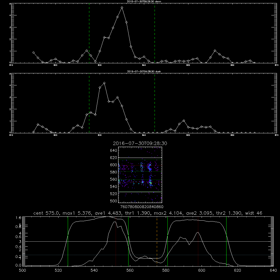Select the highest diamond marker in the dawn plot
The height and width of the screenshot is (280, 280).
point(122,8)
